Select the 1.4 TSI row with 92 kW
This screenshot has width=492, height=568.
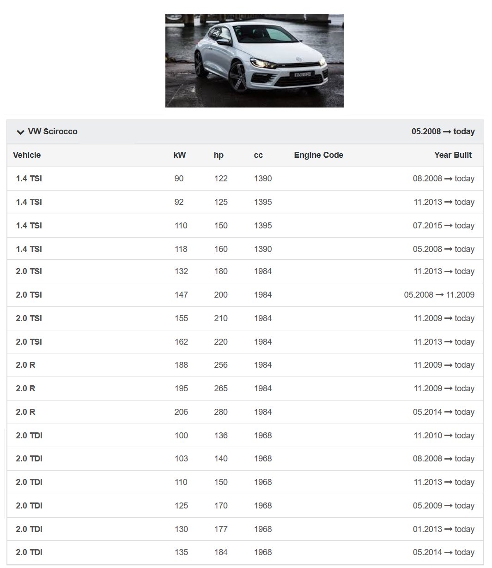pos(245,202)
